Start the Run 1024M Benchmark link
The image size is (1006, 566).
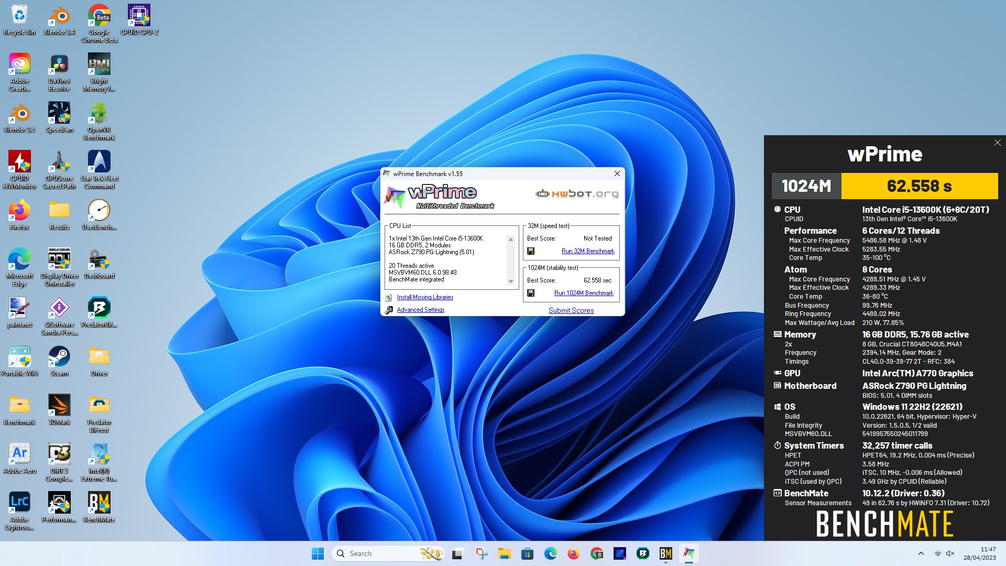coord(584,293)
